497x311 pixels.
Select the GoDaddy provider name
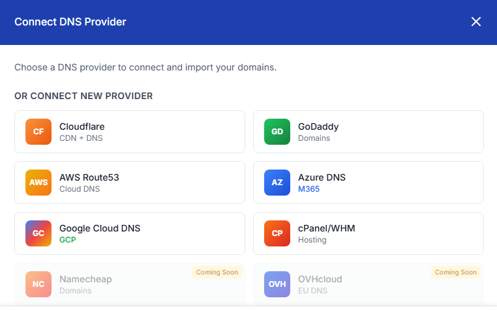(318, 126)
